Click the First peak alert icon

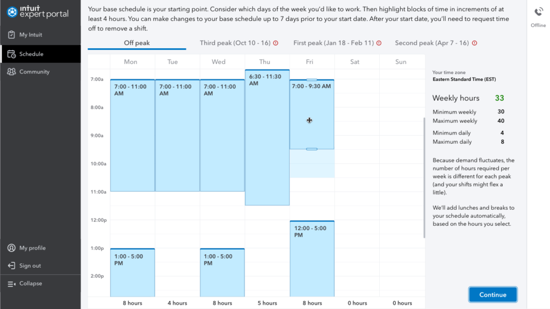[379, 43]
